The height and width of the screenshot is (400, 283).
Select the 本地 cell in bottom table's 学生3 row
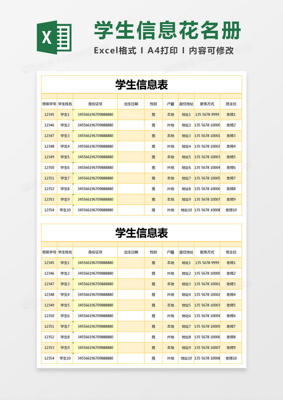(171, 284)
